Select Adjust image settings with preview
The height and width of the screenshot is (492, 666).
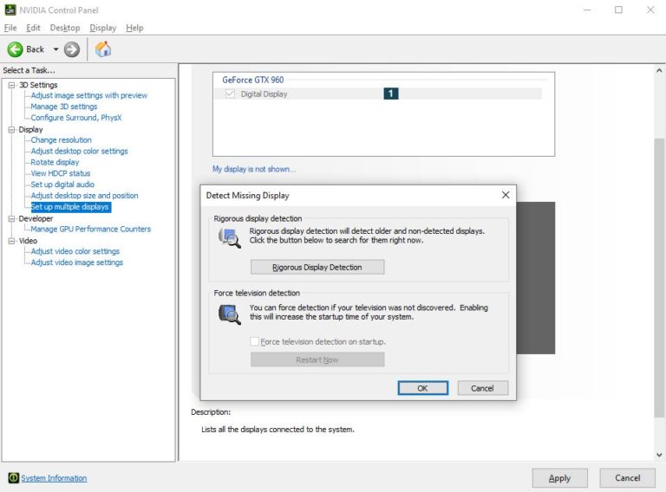(88, 95)
